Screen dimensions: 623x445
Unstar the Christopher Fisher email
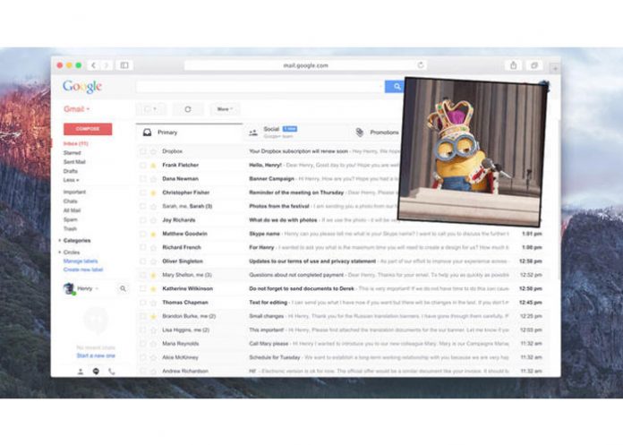point(153,193)
